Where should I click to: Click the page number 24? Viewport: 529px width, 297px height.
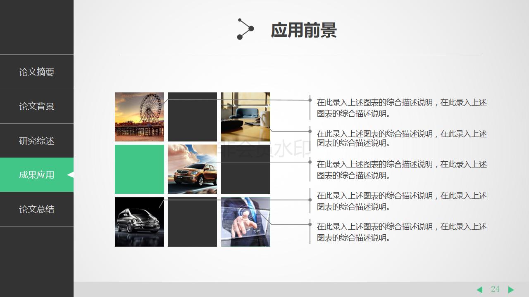496,289
